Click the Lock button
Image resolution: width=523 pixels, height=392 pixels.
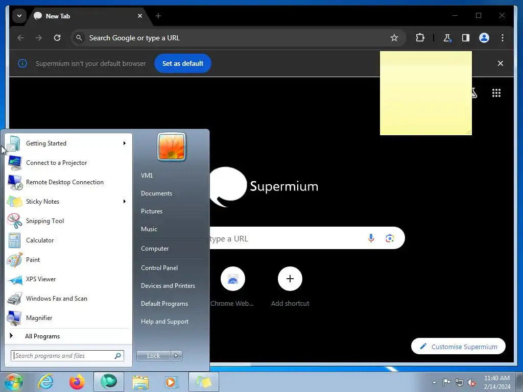pyautogui.click(x=153, y=356)
